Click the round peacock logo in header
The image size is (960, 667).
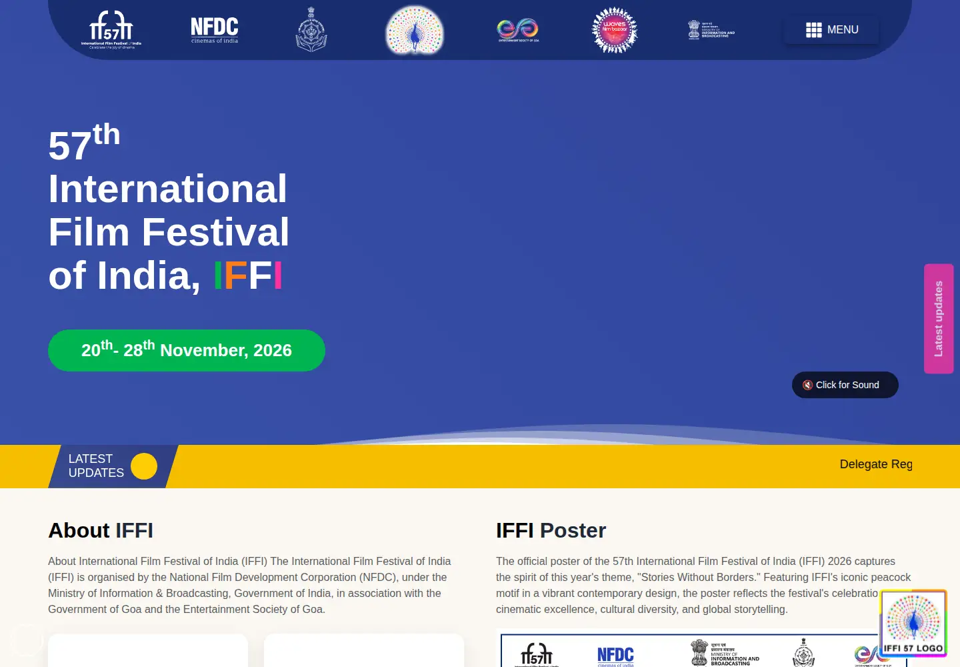(415, 30)
